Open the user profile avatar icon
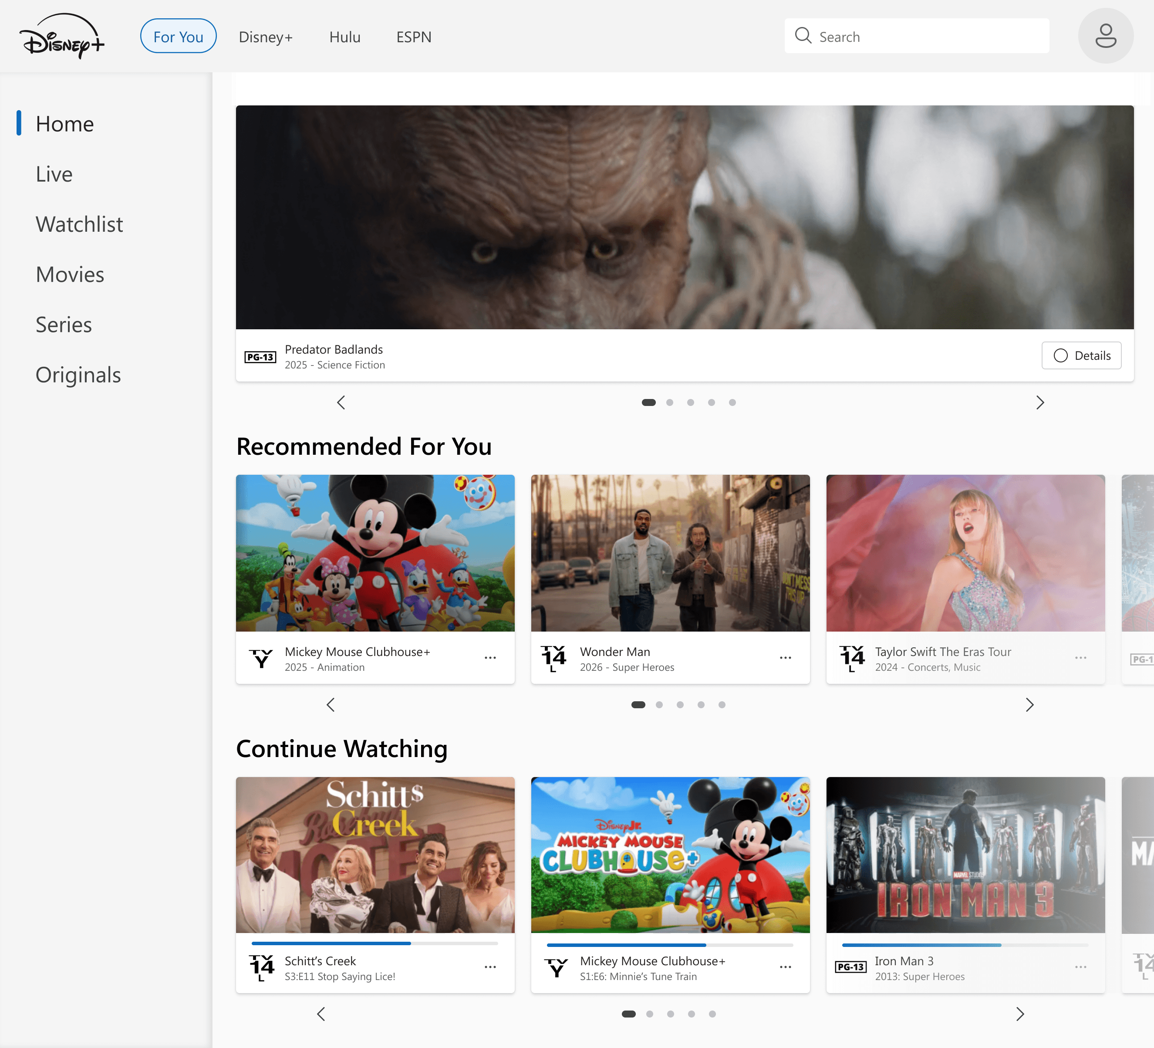 pos(1105,36)
